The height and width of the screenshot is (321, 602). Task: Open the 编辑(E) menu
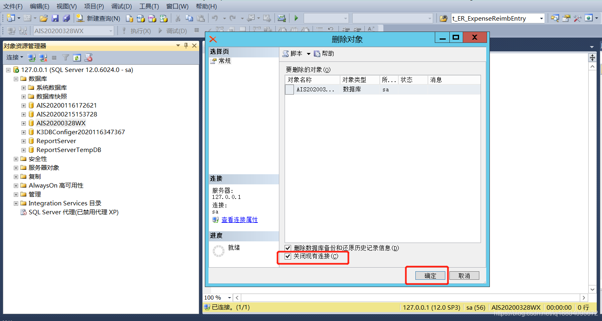(39, 6)
